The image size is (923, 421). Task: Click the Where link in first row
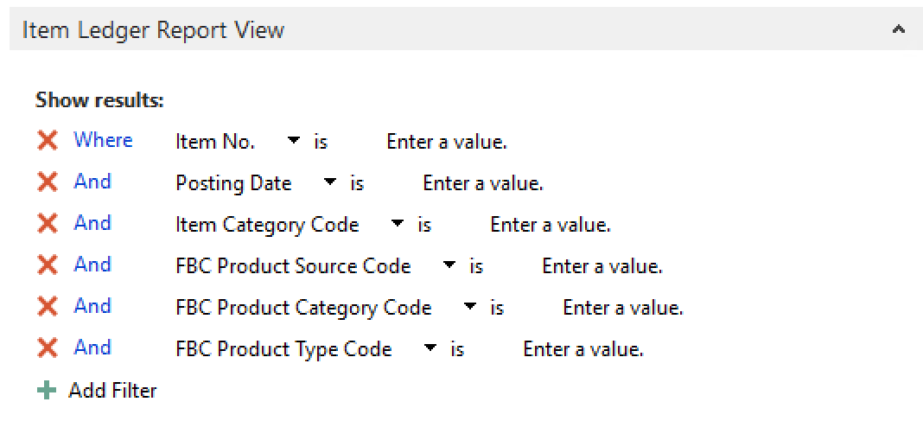pyautogui.click(x=103, y=140)
